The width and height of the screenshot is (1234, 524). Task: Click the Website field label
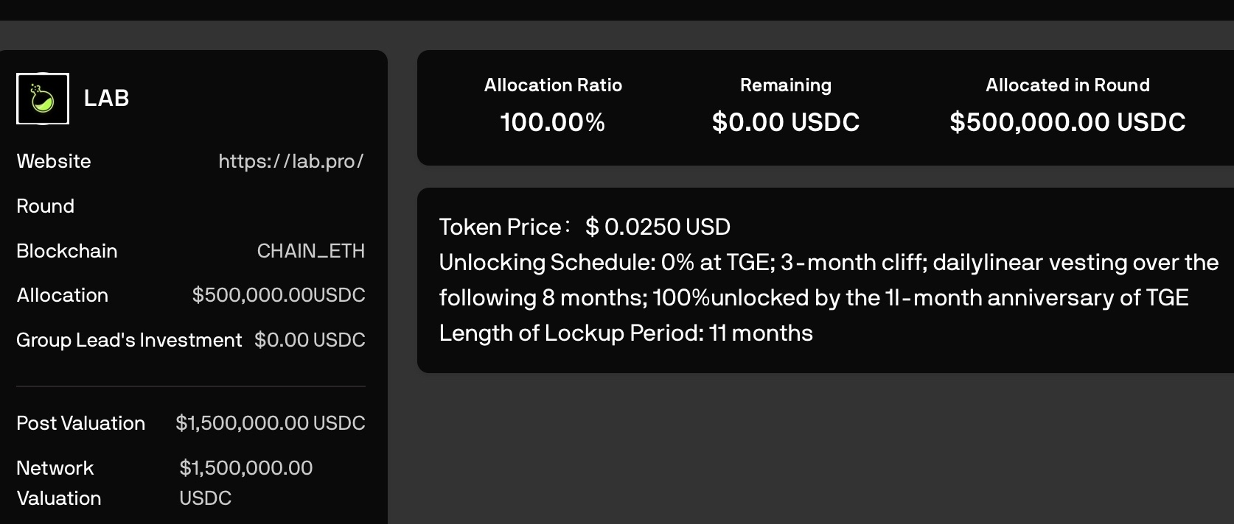coord(54,161)
